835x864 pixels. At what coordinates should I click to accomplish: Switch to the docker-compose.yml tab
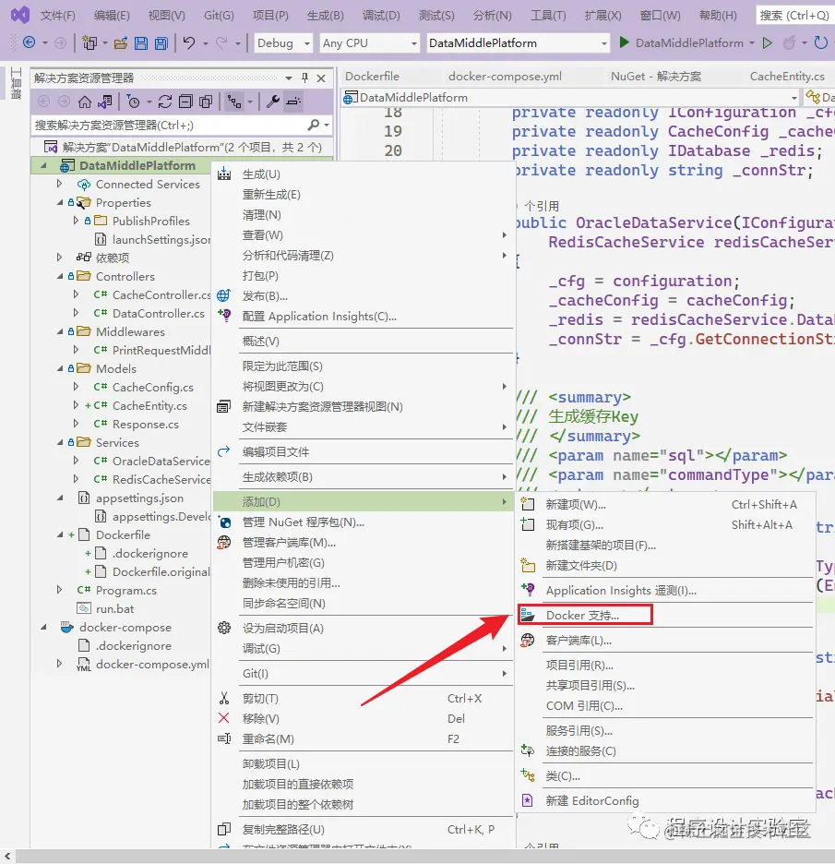tap(505, 77)
